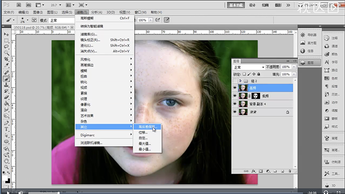Open the 不透明度 opacity slider arrow
This screenshot has height=194, width=345.
pos(294,67)
